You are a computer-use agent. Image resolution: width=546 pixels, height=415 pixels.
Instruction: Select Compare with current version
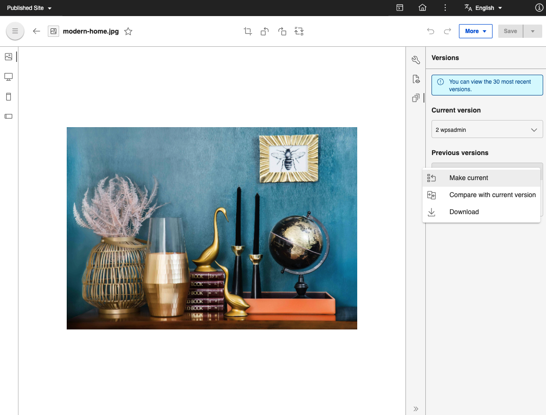492,195
